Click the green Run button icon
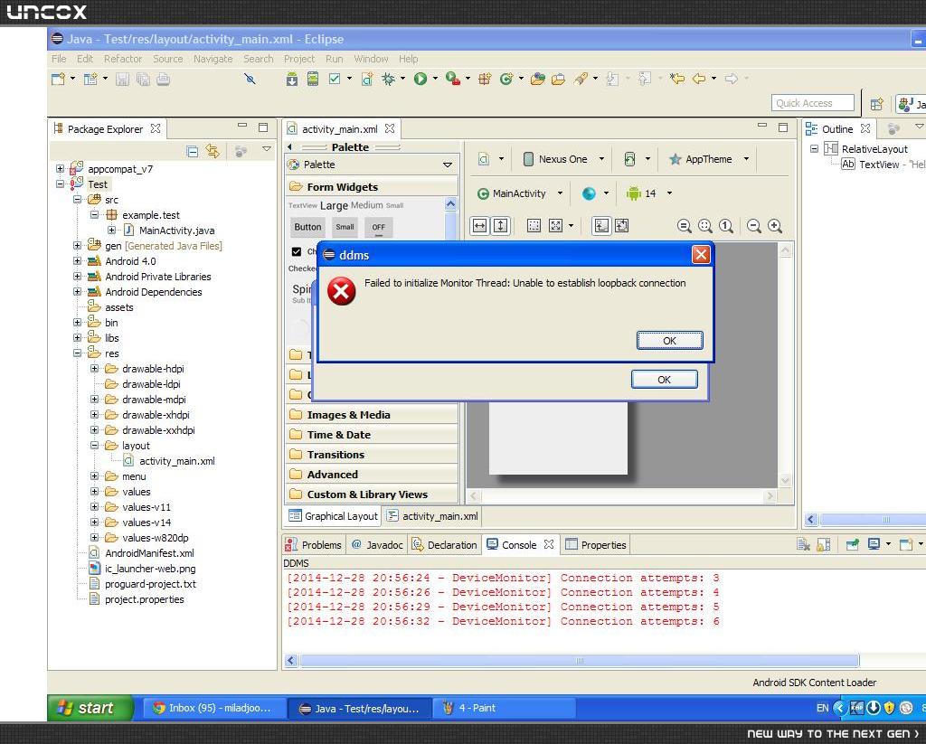Image resolution: width=926 pixels, height=744 pixels. click(420, 79)
